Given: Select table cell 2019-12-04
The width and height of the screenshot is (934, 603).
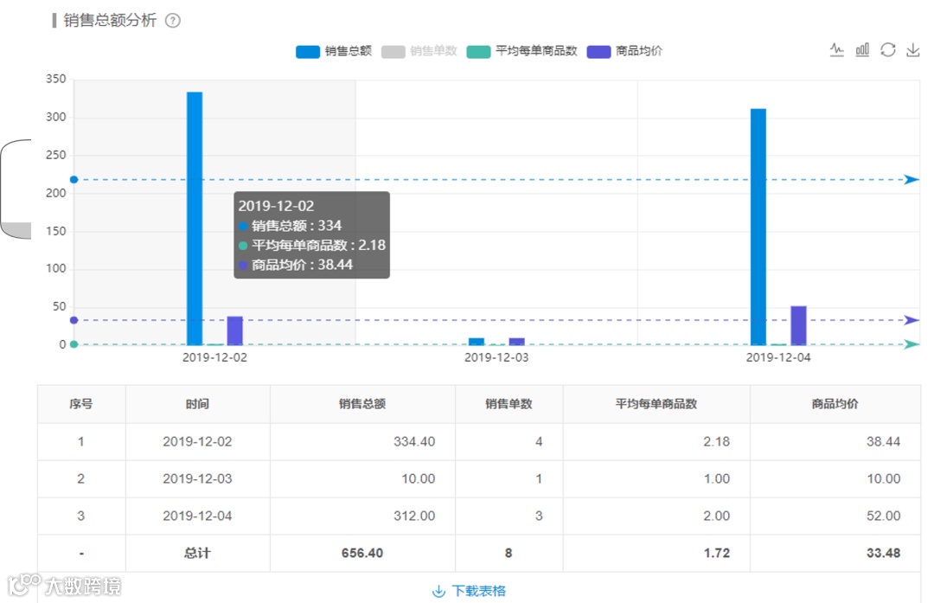Looking at the screenshot, I should 197,516.
